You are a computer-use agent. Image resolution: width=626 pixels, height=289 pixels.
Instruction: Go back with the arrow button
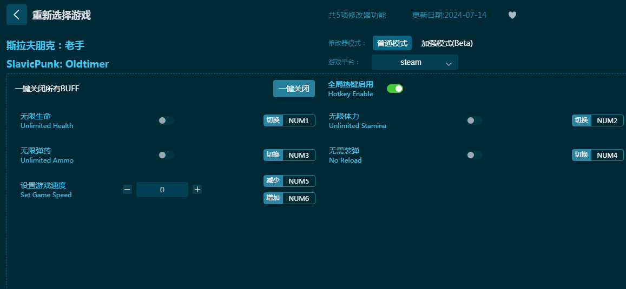[17, 15]
